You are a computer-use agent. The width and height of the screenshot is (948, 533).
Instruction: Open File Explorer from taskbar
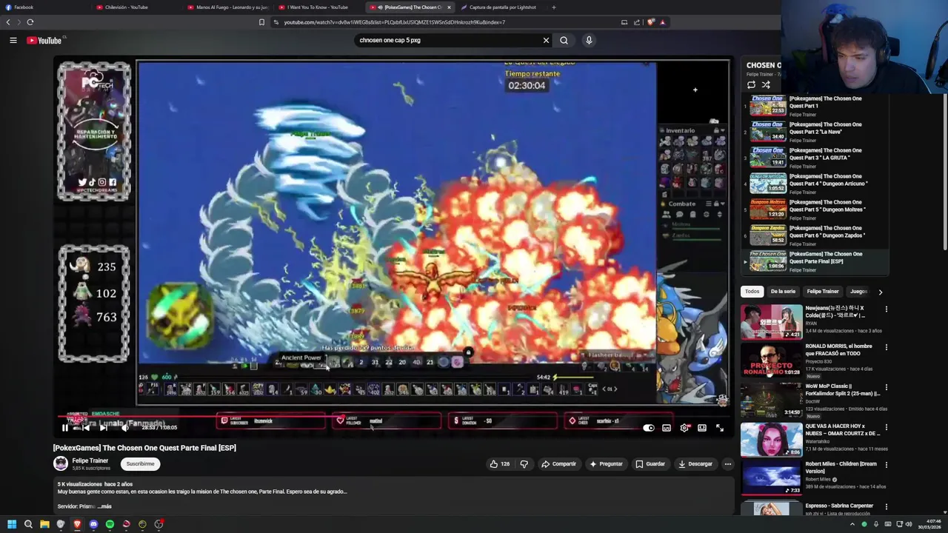pos(44,524)
